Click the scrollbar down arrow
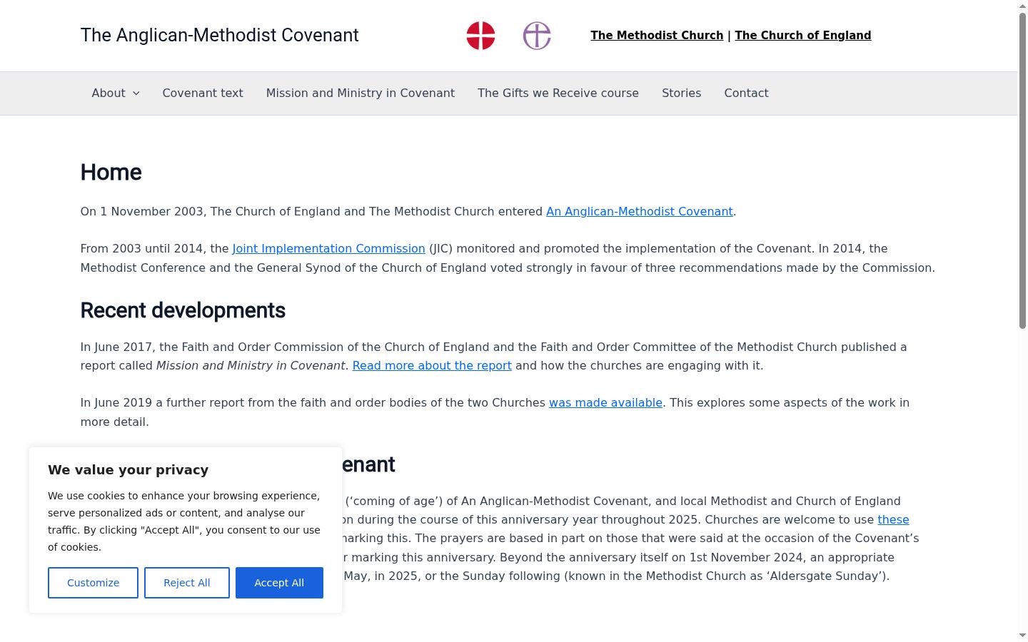The height and width of the screenshot is (642, 1028). pos(1022,635)
